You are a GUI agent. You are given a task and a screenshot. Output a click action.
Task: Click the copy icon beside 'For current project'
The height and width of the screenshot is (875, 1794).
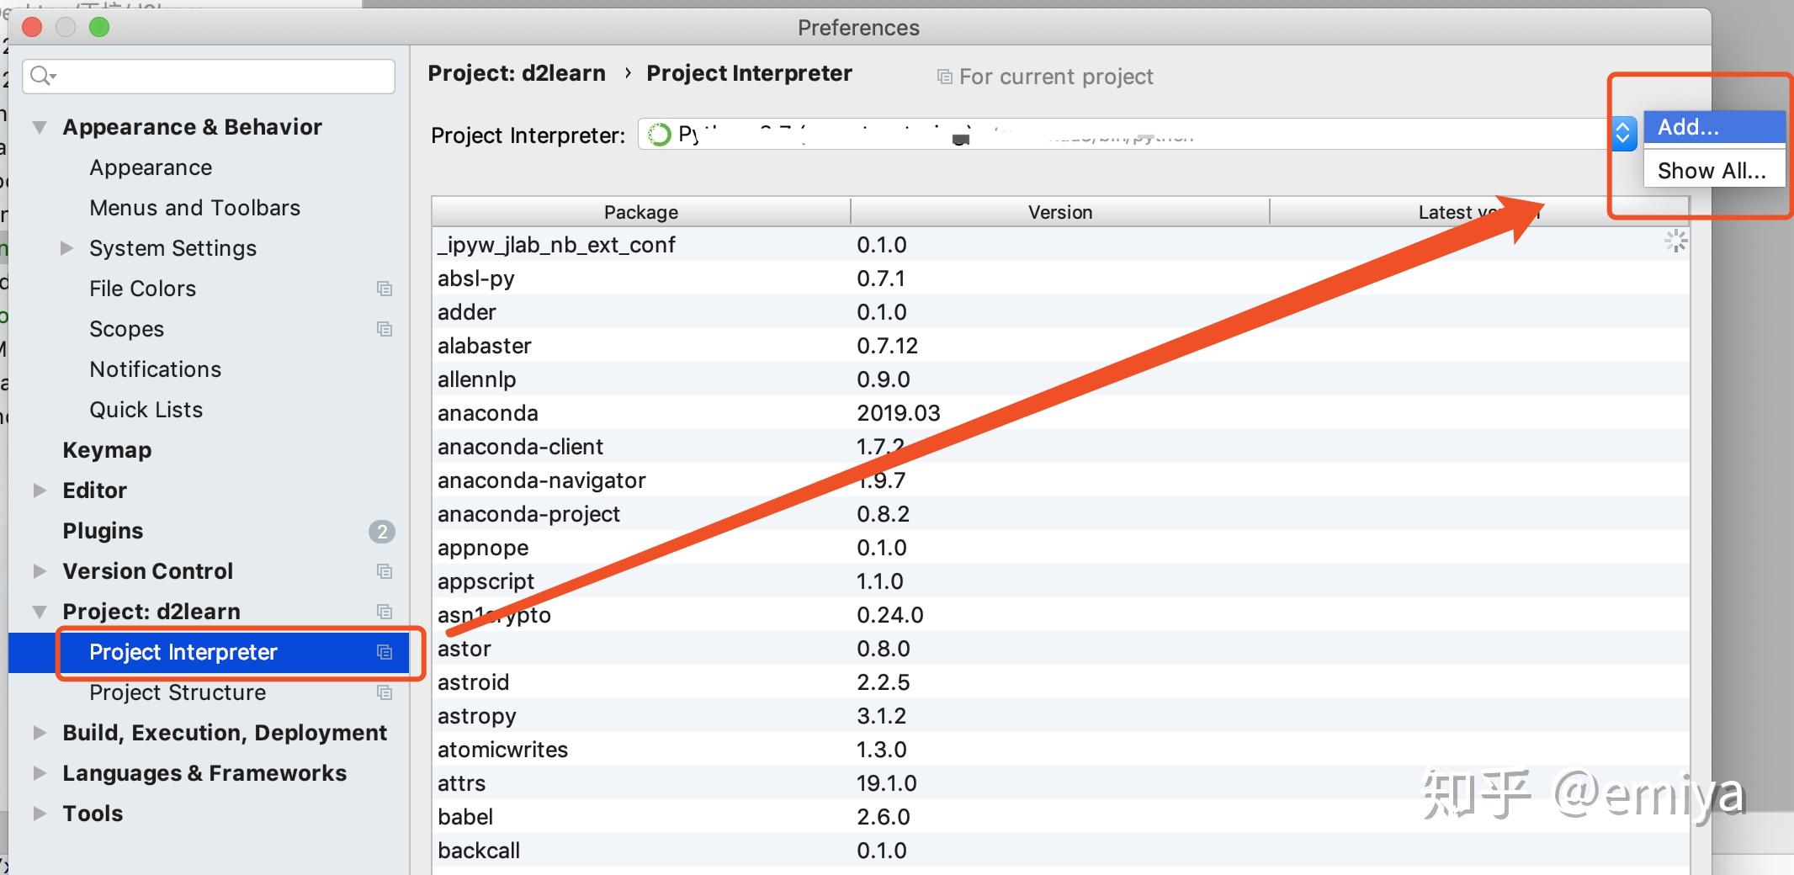945,77
